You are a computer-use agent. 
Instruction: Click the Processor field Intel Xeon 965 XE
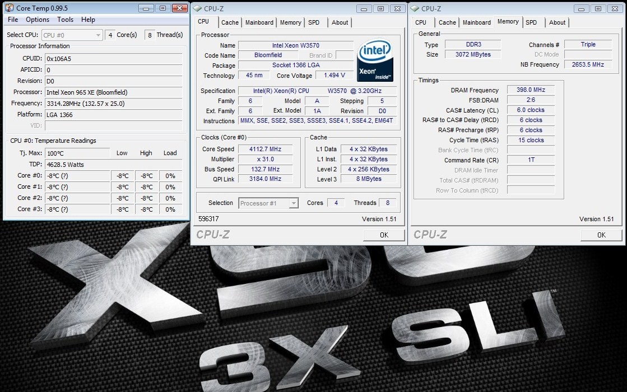[x=114, y=92]
